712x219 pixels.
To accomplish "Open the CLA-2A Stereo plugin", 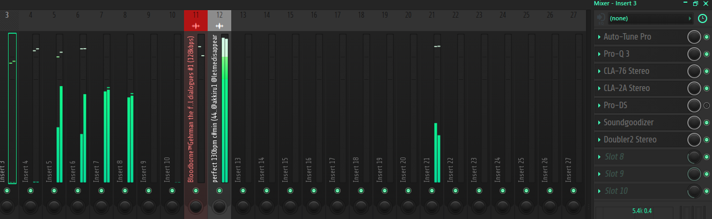I will point(627,88).
